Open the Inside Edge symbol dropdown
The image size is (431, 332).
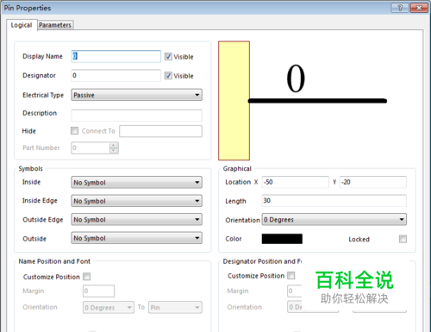(137, 201)
